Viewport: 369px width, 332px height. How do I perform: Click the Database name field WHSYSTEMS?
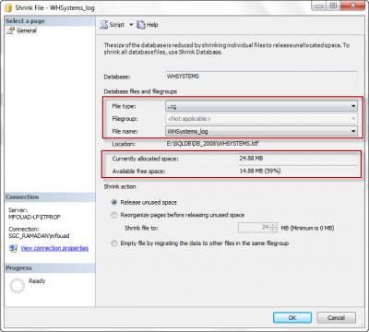[261, 77]
